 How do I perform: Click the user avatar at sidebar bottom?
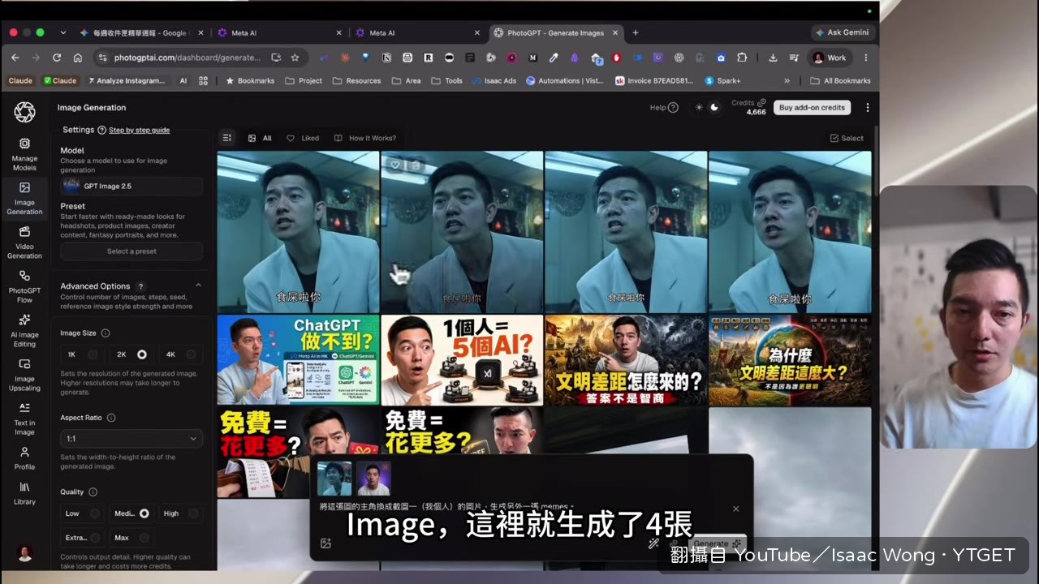pyautogui.click(x=25, y=554)
